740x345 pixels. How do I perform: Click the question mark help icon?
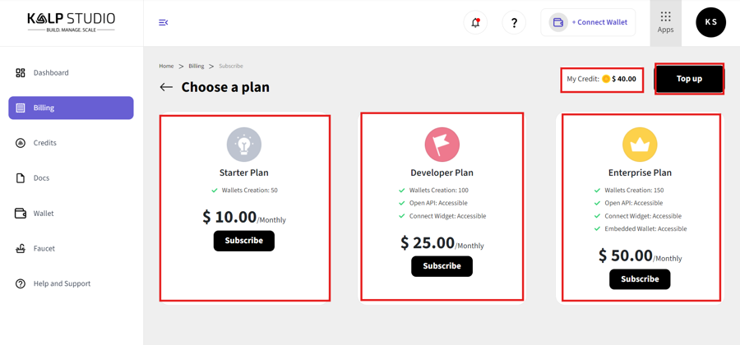(x=514, y=22)
